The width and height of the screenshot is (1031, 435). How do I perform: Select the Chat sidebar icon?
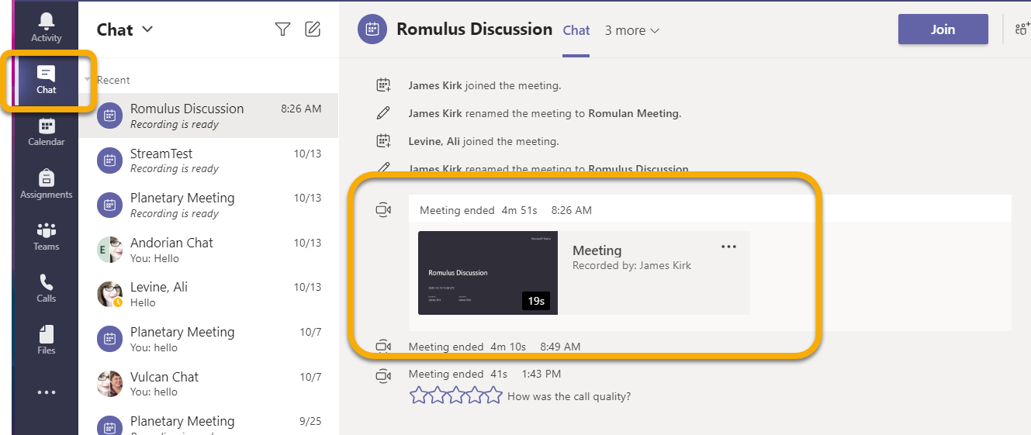tap(46, 80)
